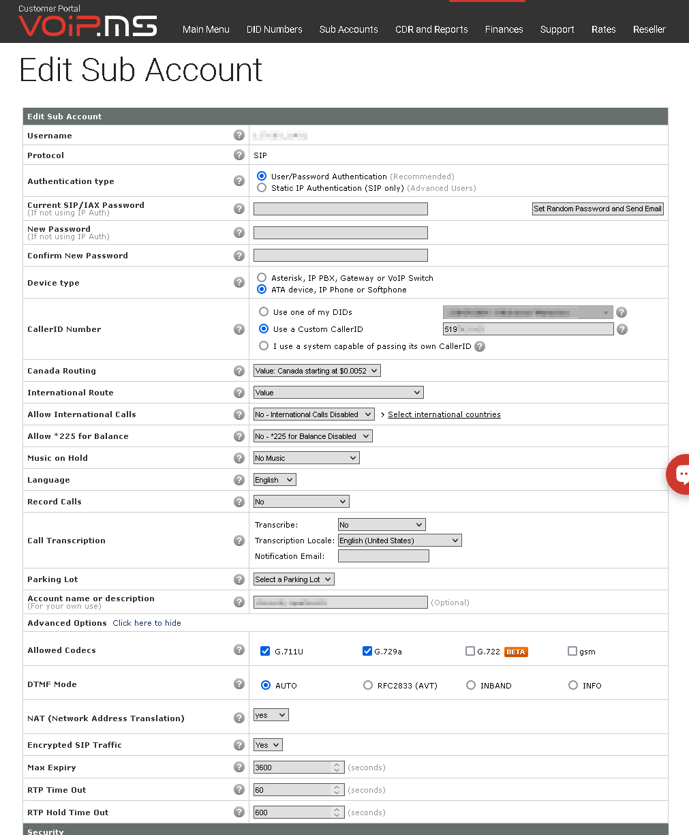Open Allow International Calls dropdown
The image size is (689, 835).
point(314,414)
